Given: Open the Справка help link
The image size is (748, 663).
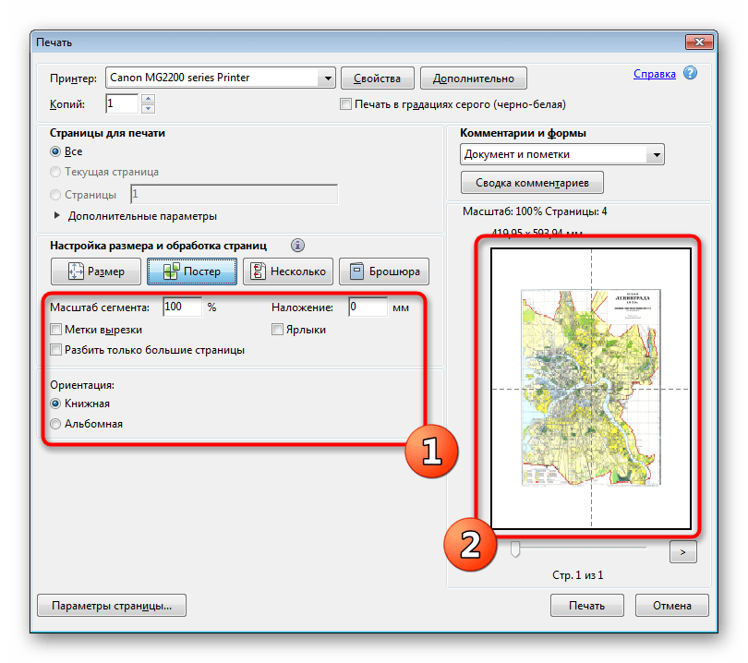Looking at the screenshot, I should pyautogui.click(x=655, y=74).
